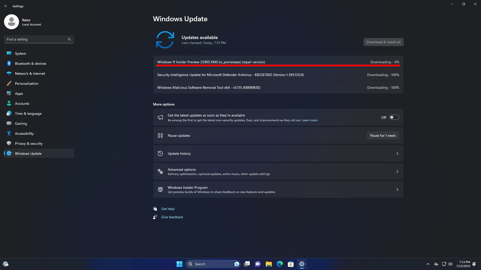Viewport: 481px width, 270px height.
Task: Open Bluetooth & devices category
Action: (39, 63)
